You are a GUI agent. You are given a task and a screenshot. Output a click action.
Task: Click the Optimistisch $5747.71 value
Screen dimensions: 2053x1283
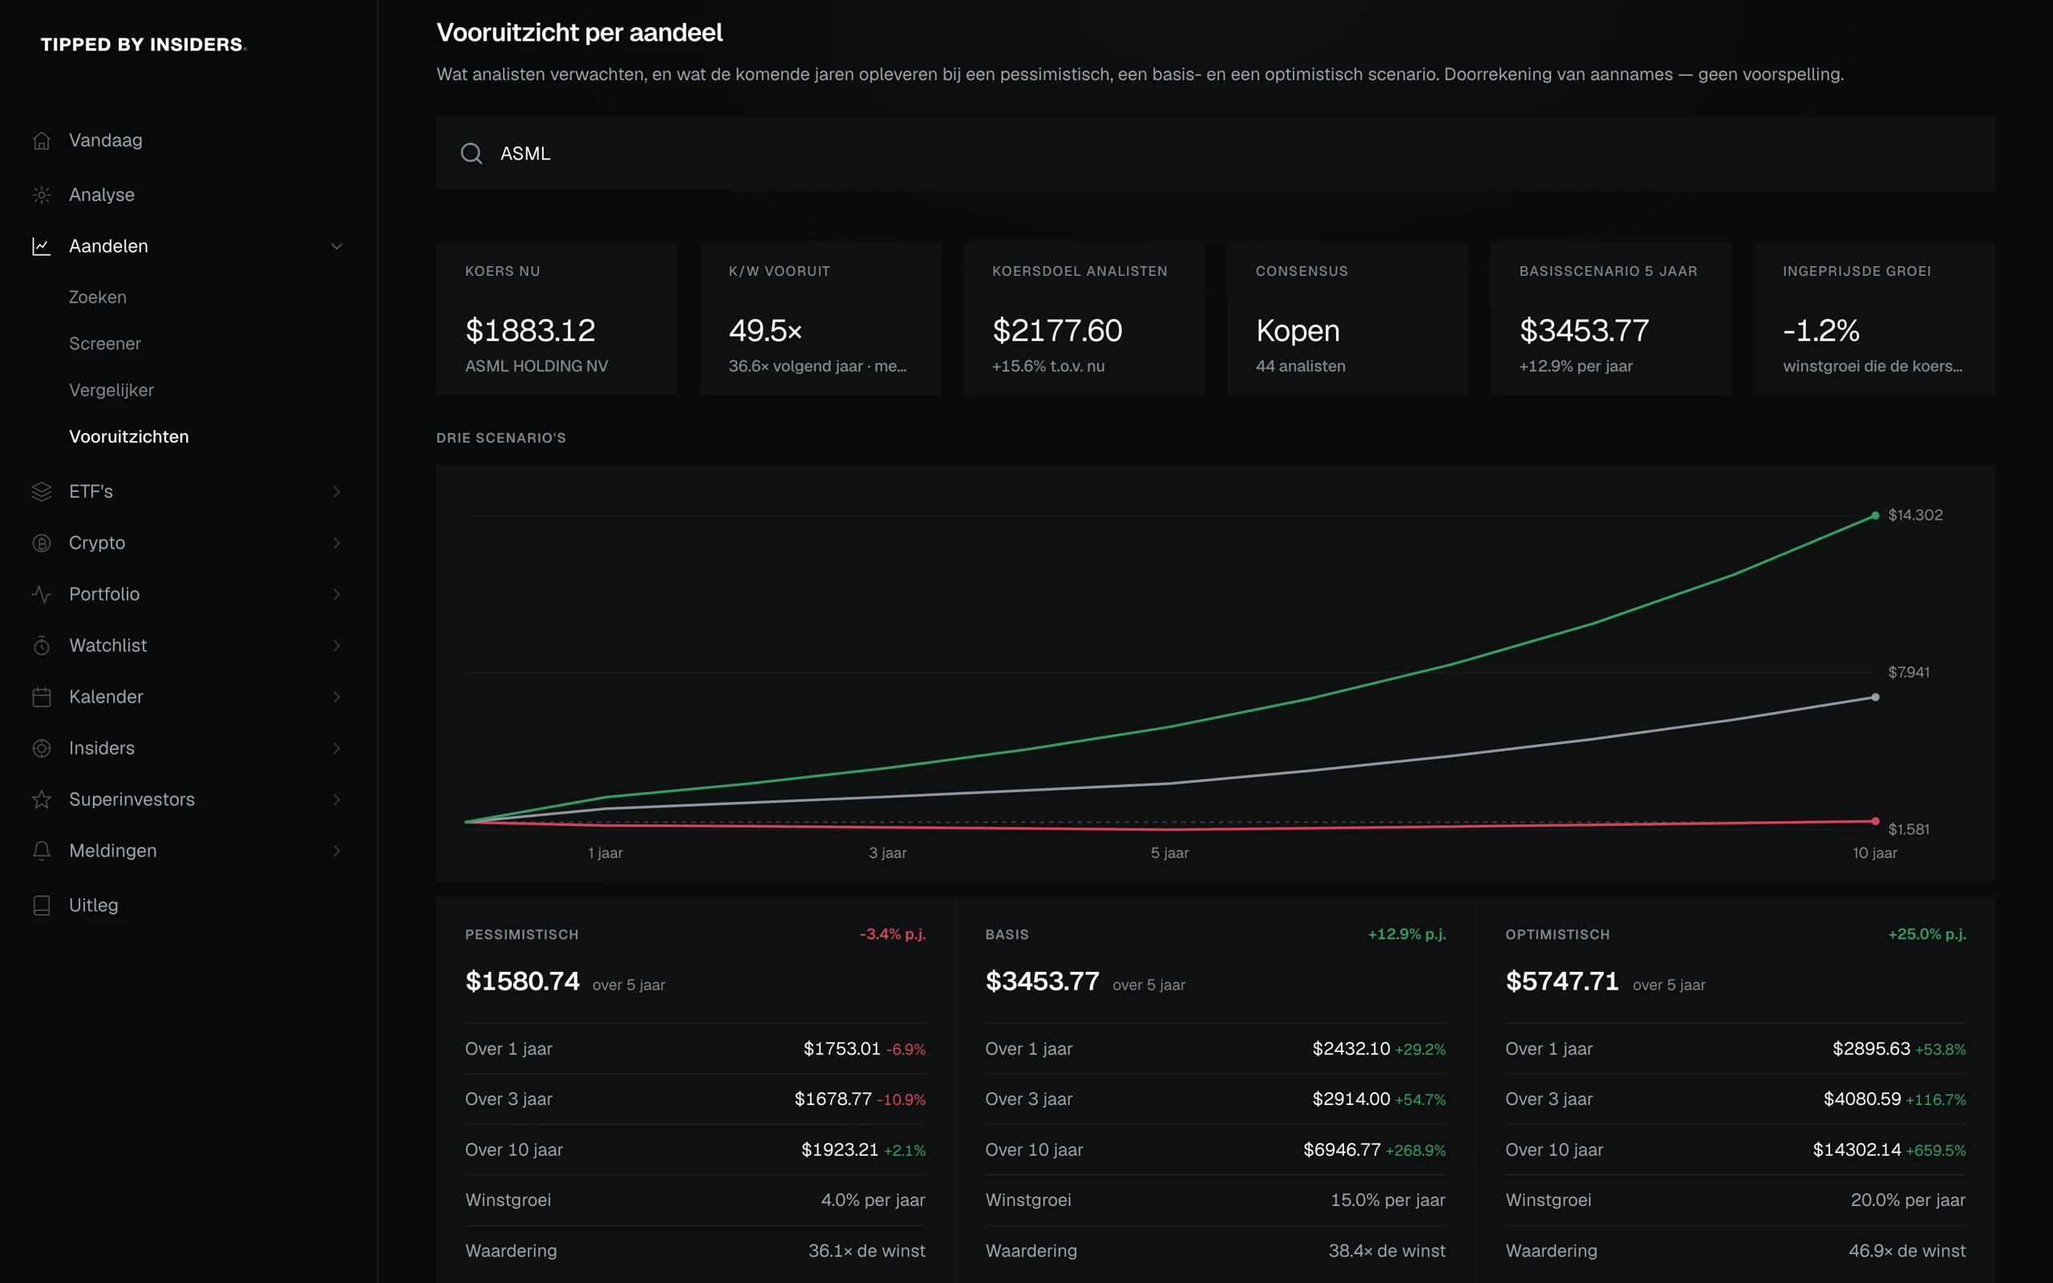tap(1562, 981)
